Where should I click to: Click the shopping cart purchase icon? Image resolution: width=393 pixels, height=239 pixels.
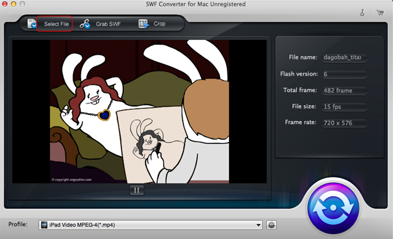click(x=380, y=13)
